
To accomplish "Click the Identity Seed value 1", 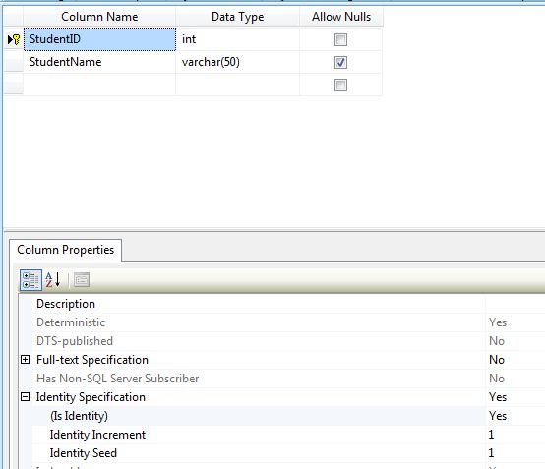I will [491, 453].
